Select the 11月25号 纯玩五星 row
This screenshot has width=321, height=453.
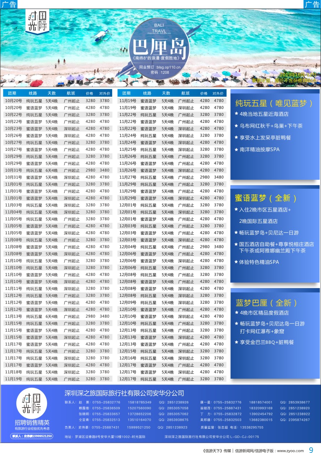(x=172, y=149)
